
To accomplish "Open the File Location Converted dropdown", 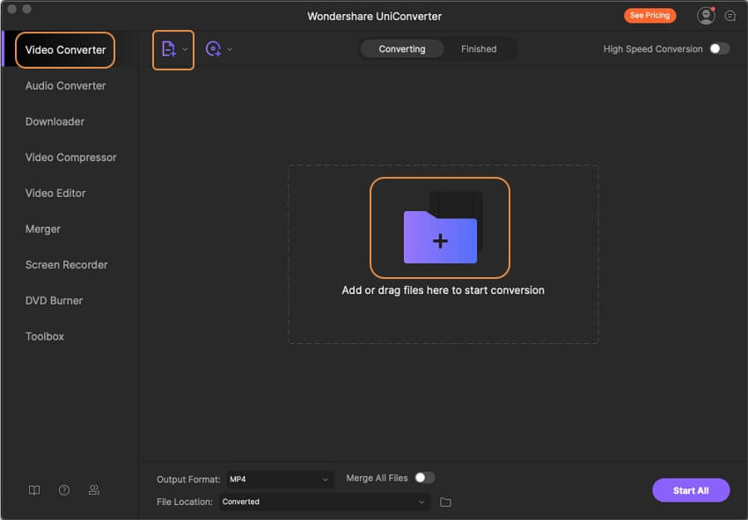I will tap(325, 502).
